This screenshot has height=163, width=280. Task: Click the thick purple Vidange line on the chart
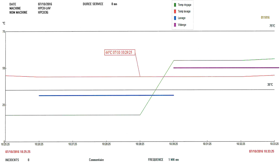tap(225, 68)
